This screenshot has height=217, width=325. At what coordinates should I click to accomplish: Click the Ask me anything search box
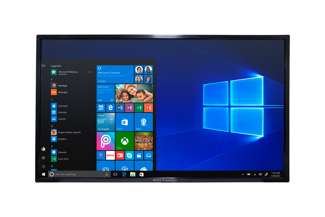79,174
